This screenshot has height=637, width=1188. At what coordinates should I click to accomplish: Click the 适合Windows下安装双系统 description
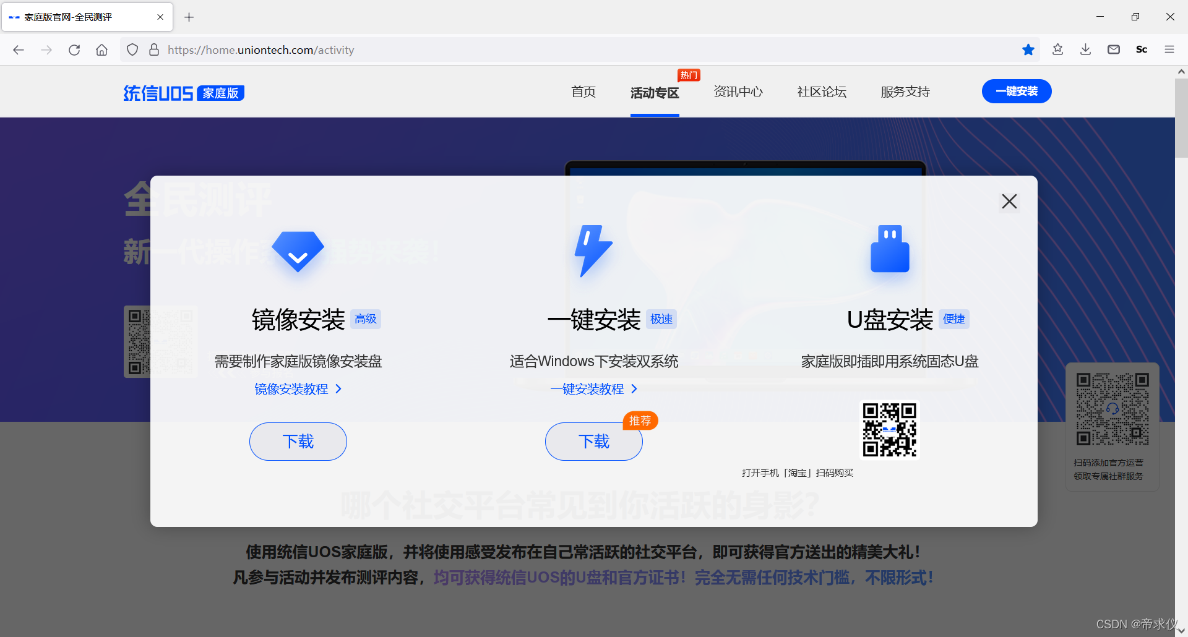(x=594, y=362)
